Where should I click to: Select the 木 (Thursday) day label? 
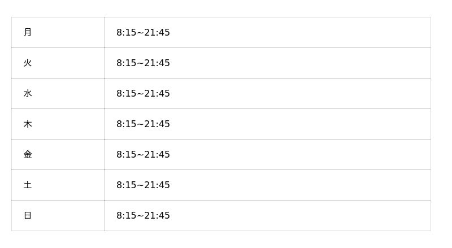[28, 124]
